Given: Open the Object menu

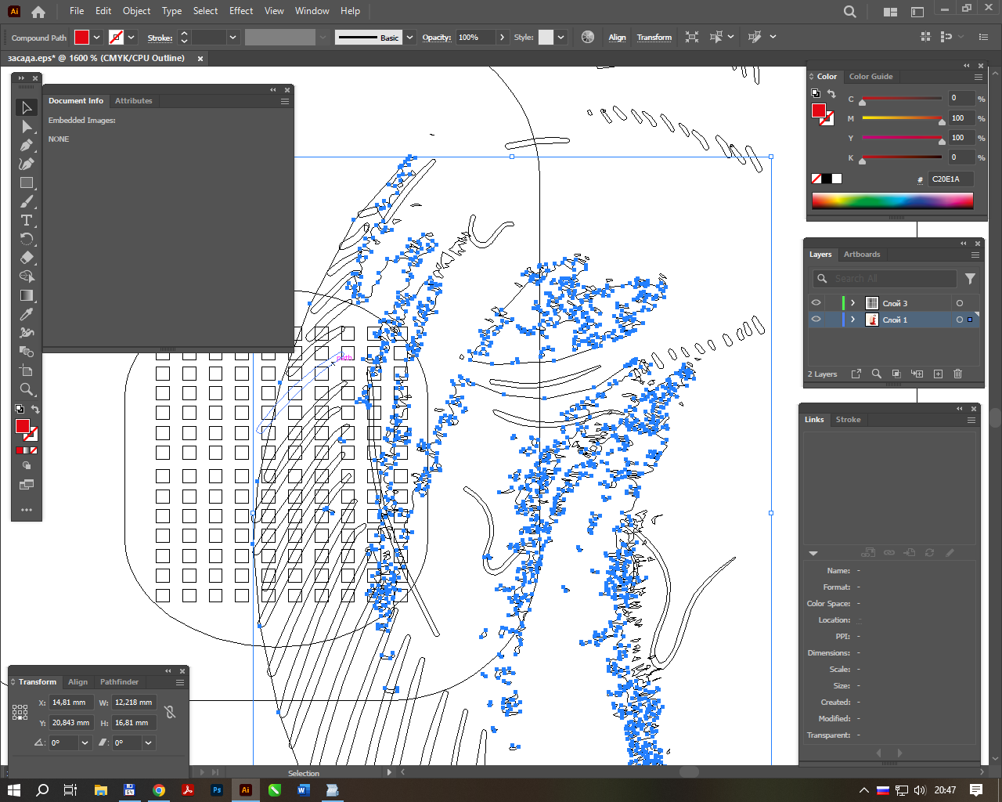Looking at the screenshot, I should [x=136, y=11].
